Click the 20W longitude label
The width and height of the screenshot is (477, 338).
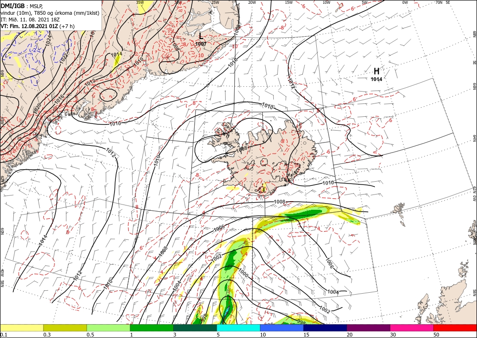252,2
